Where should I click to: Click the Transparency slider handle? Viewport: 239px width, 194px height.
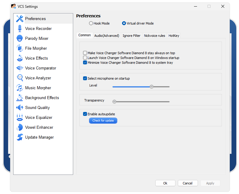pyautogui.click(x=114, y=101)
